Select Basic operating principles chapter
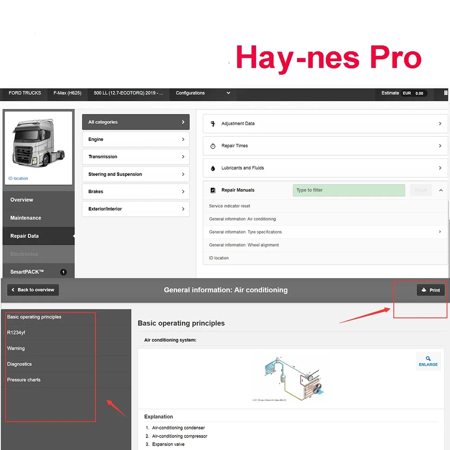 (x=66, y=317)
